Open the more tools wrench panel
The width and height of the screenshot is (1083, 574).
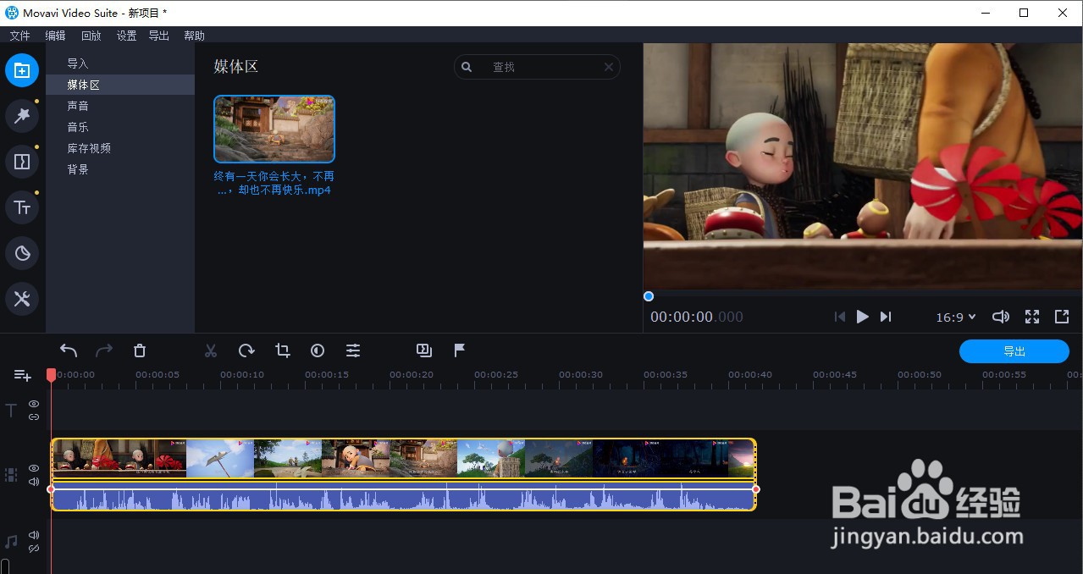point(22,299)
